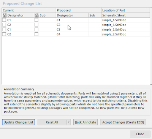Click the Reset All button

52,122
